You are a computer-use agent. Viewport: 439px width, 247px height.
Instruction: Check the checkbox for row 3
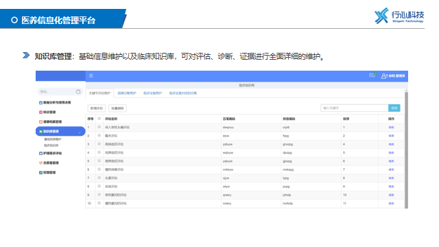99,143
